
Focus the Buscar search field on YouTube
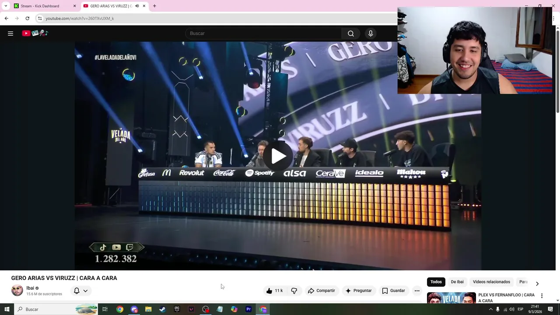point(264,33)
